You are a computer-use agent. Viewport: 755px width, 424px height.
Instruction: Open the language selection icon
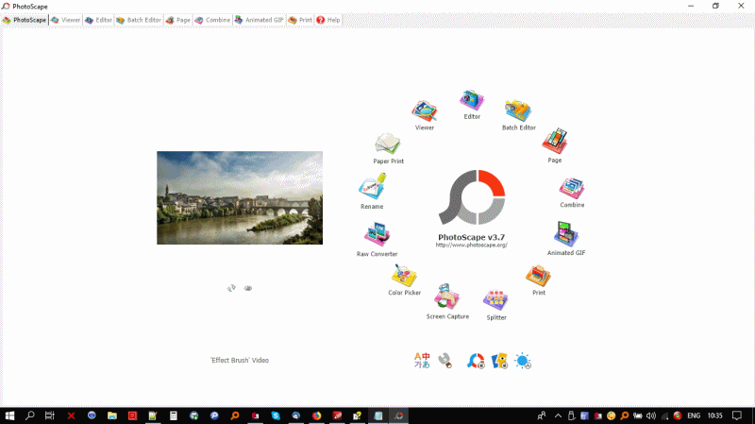click(422, 361)
